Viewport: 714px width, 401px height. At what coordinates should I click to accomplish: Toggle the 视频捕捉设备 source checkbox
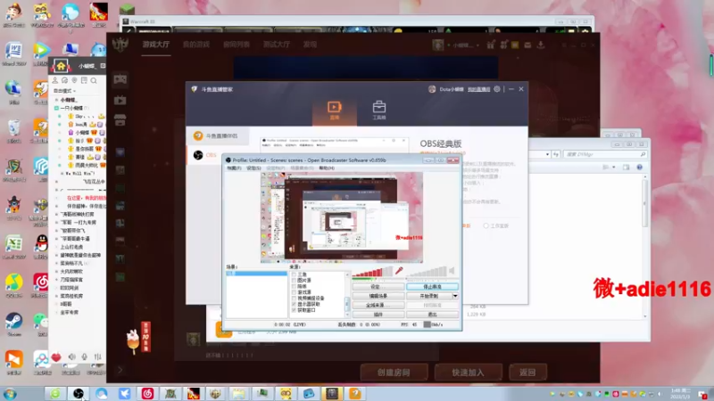pos(295,299)
